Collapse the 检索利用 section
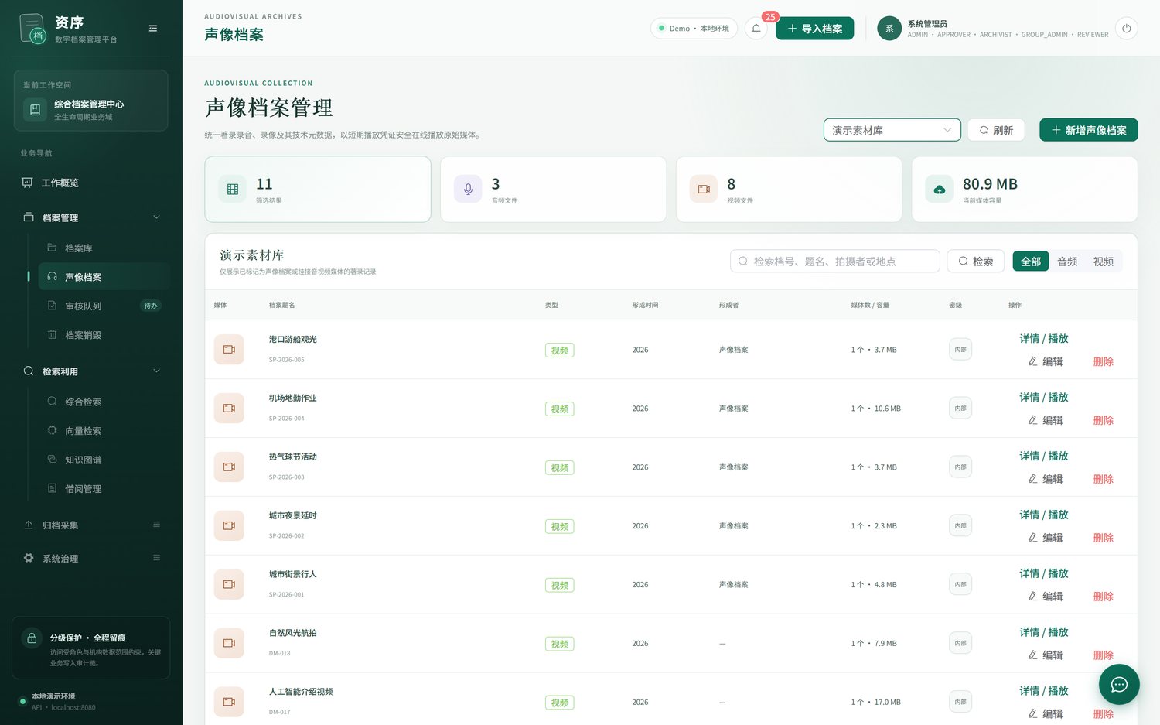1160x725 pixels. [x=91, y=371]
